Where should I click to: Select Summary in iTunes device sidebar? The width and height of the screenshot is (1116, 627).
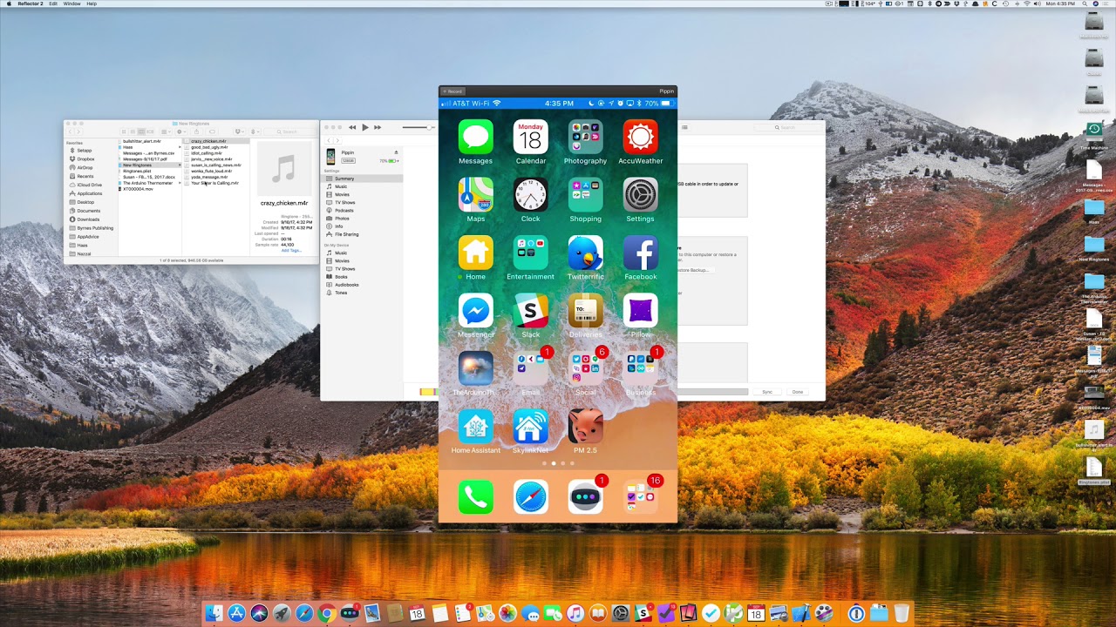tap(362, 179)
